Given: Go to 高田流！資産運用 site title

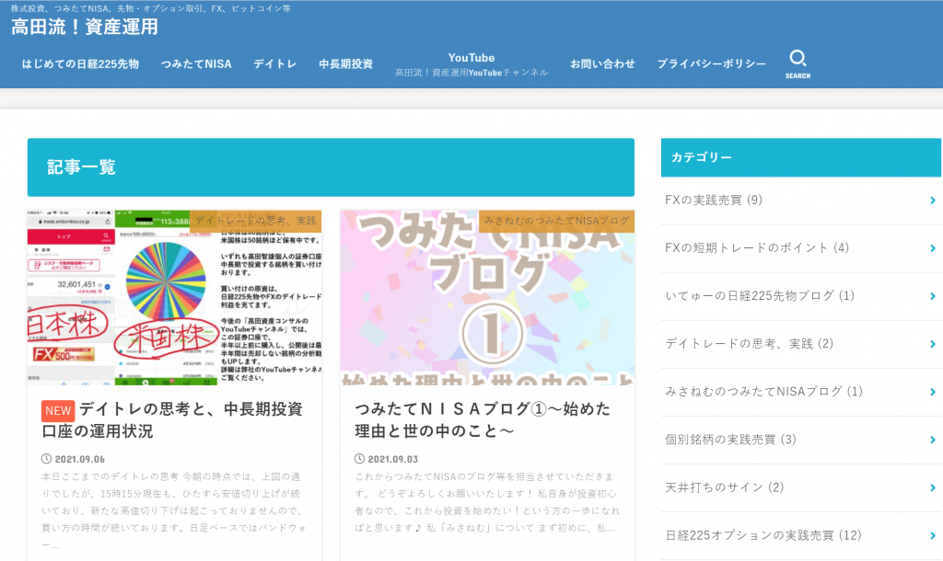Looking at the screenshot, I should 85,27.
